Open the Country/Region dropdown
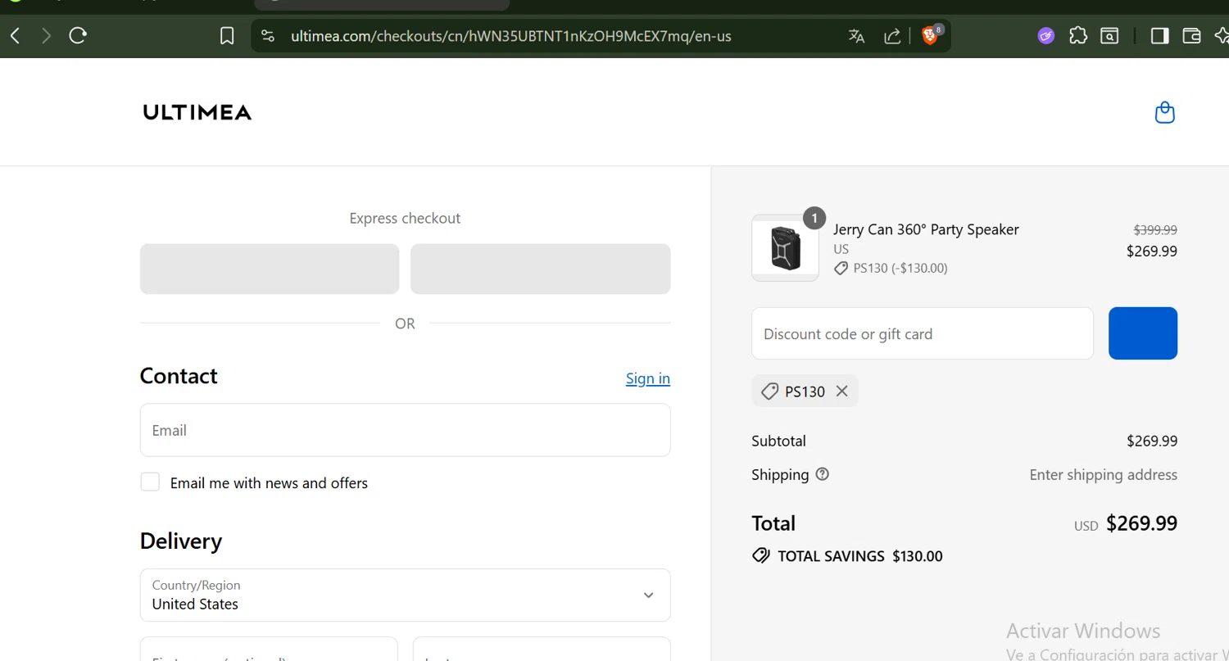The image size is (1229, 661). tap(406, 595)
